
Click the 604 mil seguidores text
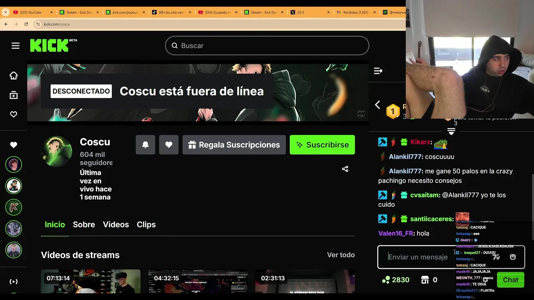pos(96,158)
